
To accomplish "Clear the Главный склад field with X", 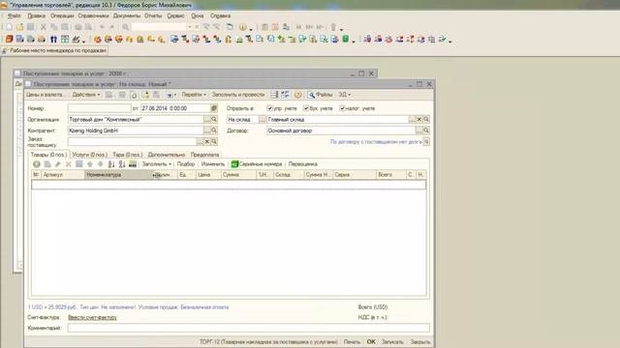I will click(419, 119).
